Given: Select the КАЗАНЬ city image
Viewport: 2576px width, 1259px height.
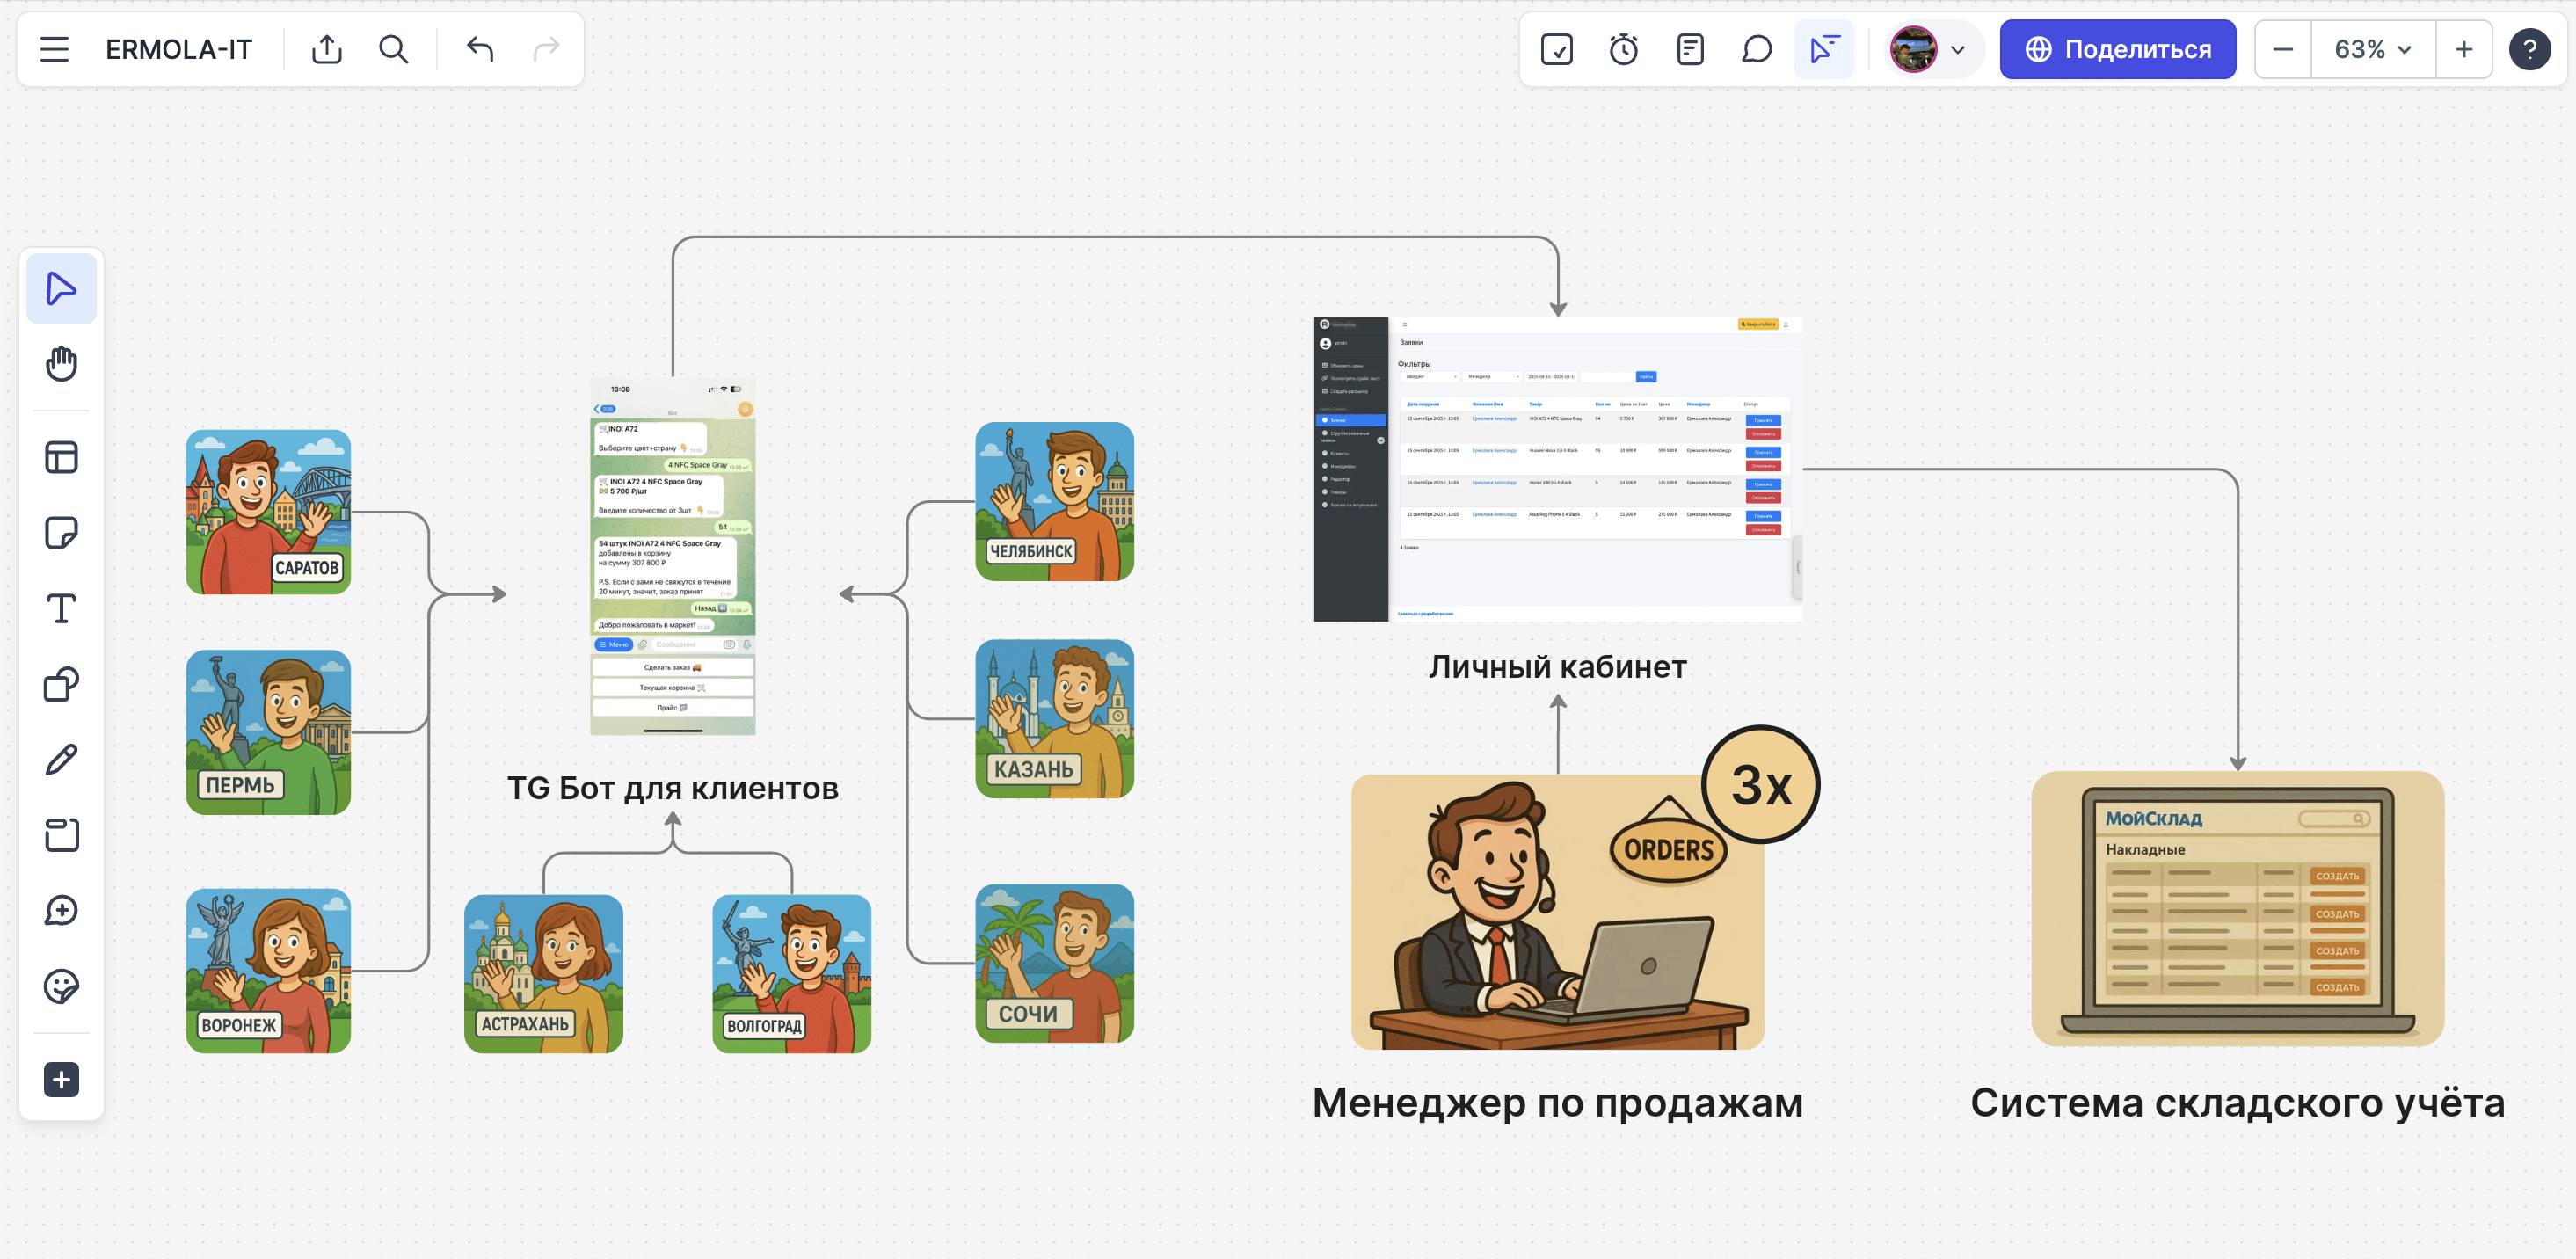Looking at the screenshot, I should click(x=1054, y=718).
